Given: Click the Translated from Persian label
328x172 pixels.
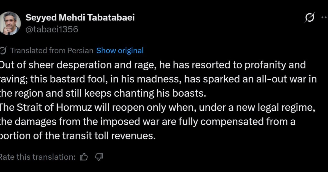Looking at the screenshot, I should point(52,51).
